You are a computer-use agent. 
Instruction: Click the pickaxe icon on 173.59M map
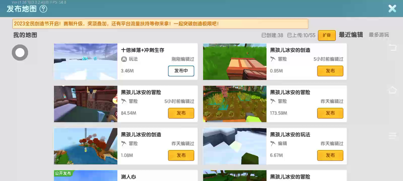click(x=273, y=101)
